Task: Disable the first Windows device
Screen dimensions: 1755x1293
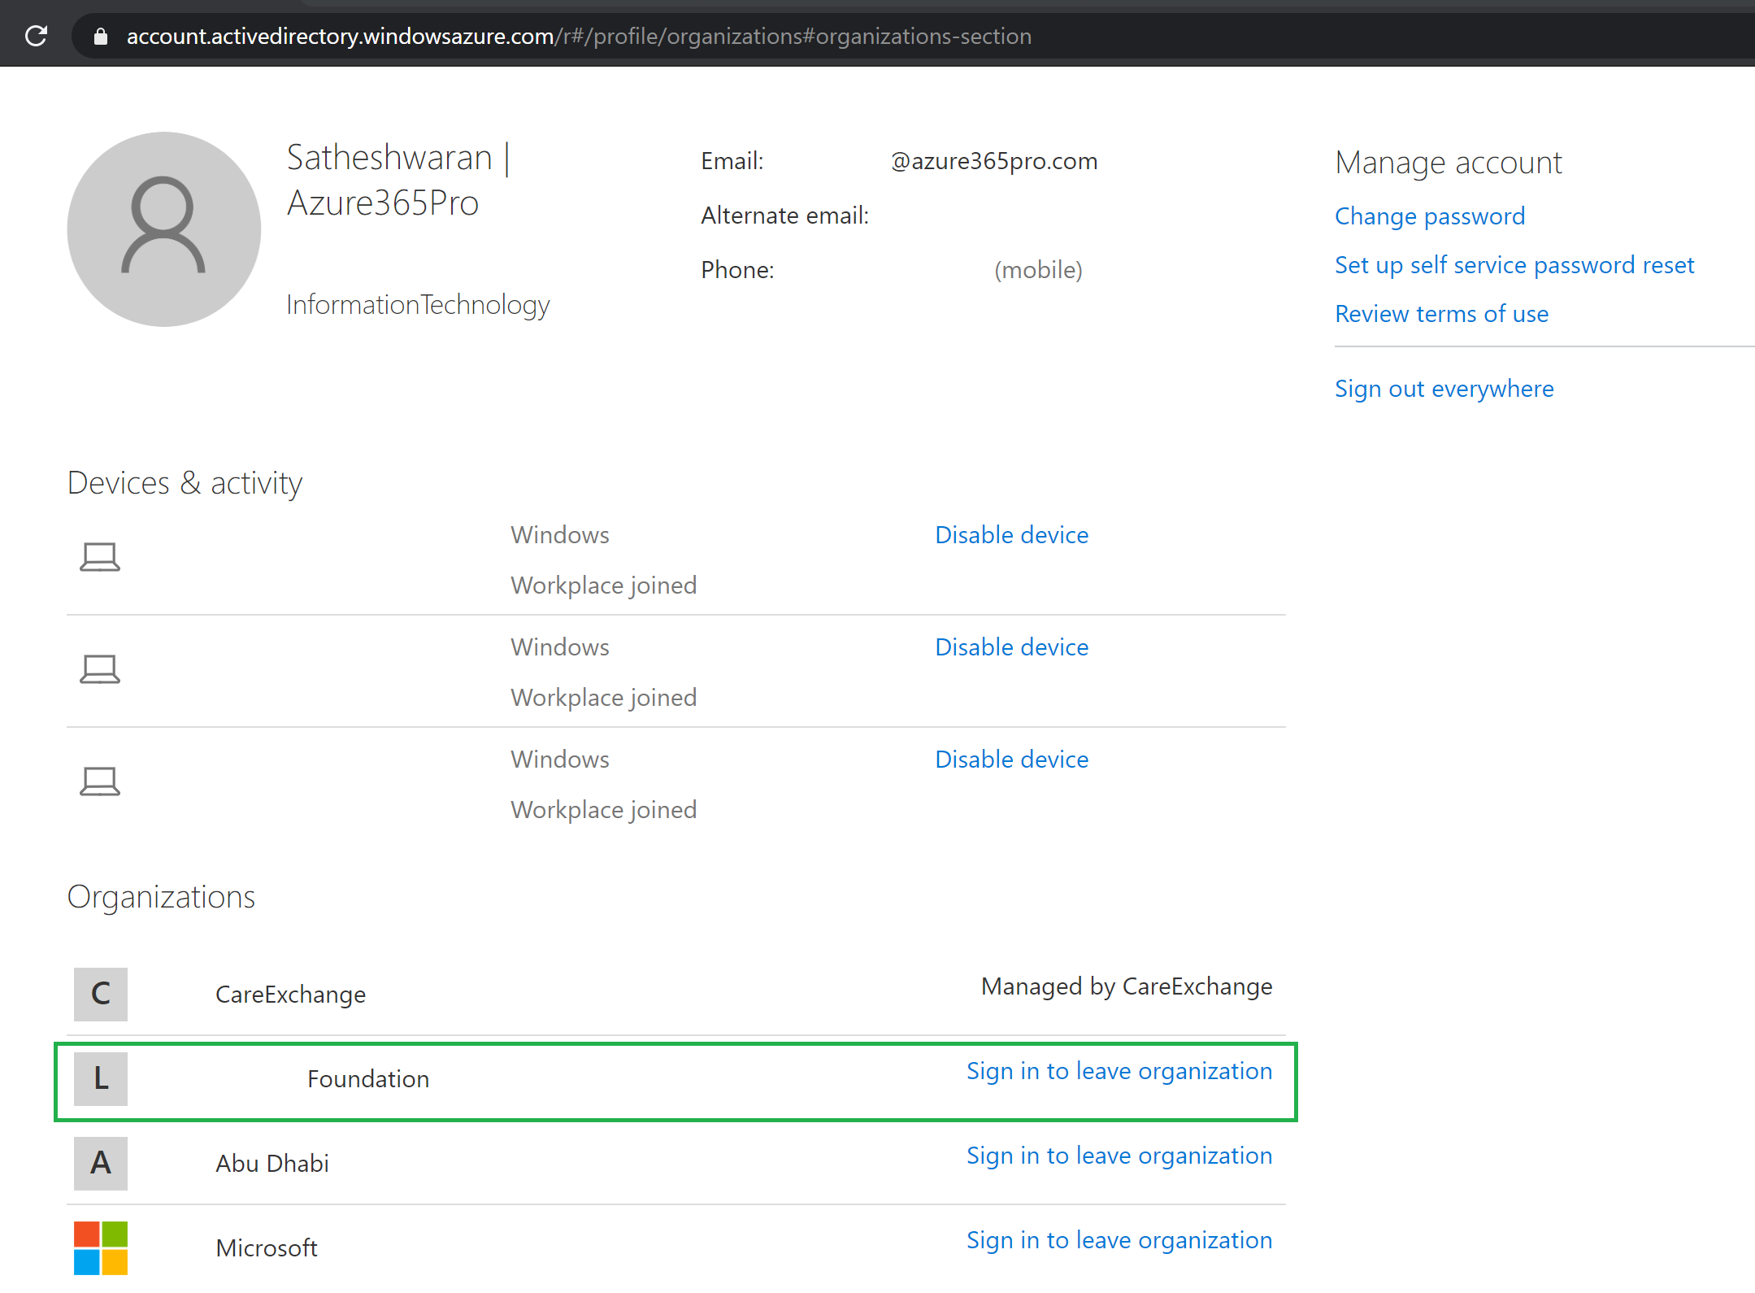Action: (x=1011, y=535)
